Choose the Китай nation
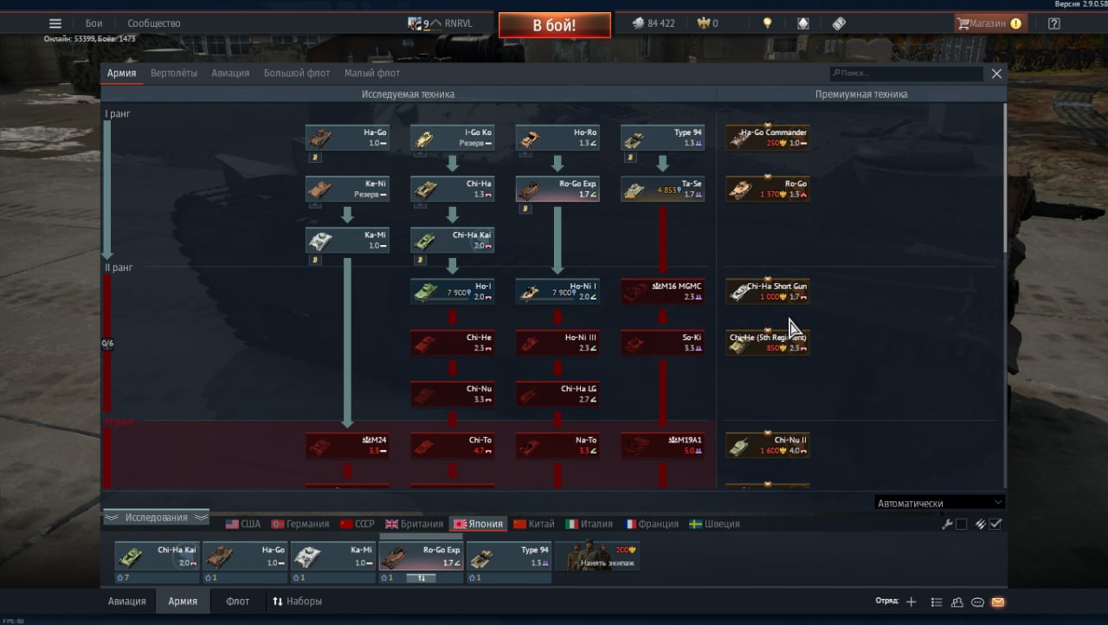The height and width of the screenshot is (625, 1108). (x=534, y=524)
